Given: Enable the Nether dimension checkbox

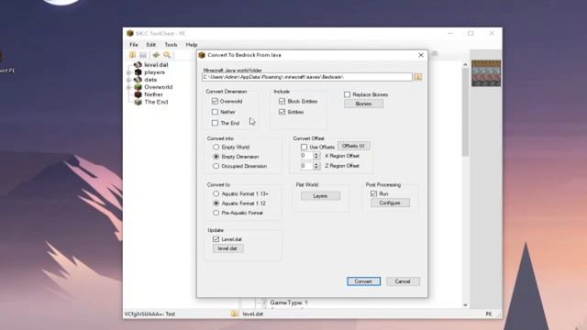Looking at the screenshot, I should pos(215,112).
